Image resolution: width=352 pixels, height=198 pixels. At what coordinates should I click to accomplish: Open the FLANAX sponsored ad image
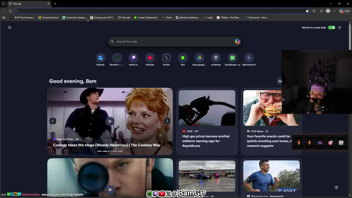coord(271,176)
